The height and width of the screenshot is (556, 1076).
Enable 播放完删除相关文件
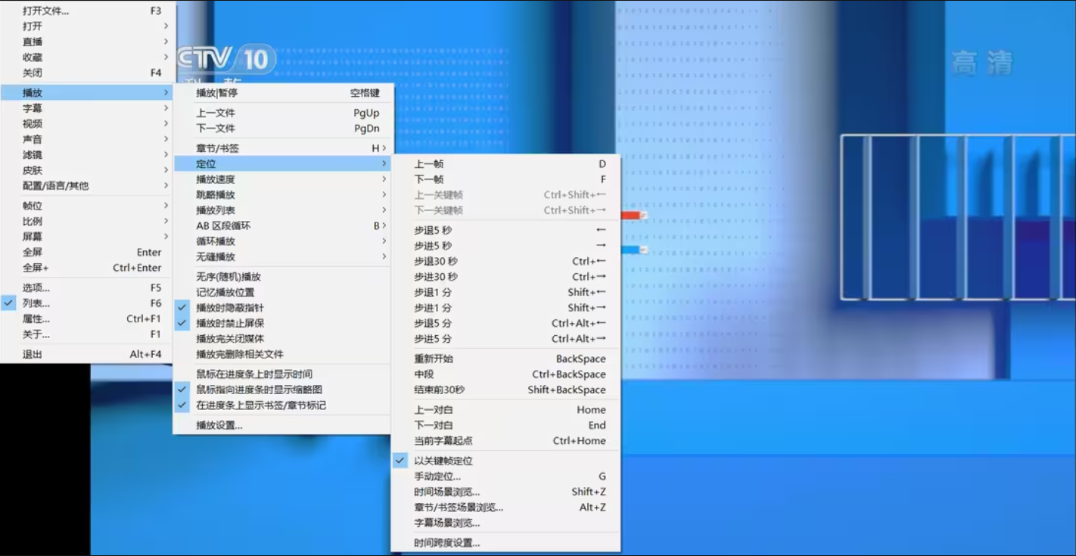[283, 355]
